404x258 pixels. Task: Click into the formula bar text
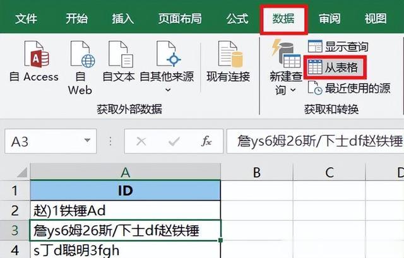click(315, 141)
